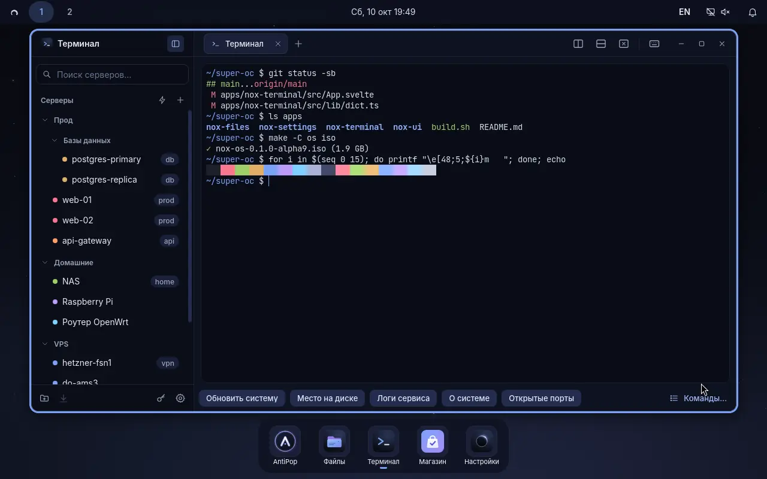Click the Место на диске button
767x479 pixels.
click(x=327, y=398)
